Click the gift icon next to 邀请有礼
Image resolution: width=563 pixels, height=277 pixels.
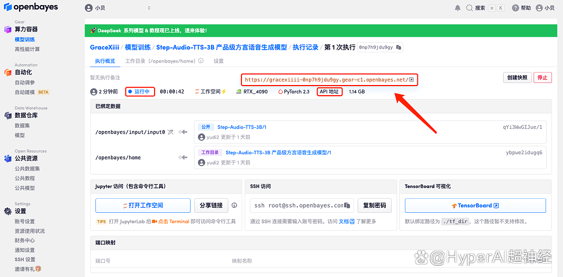click(x=38, y=269)
